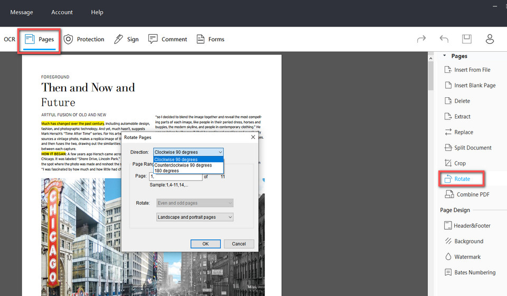
Task: Switch to the Protection tab
Action: 84,39
